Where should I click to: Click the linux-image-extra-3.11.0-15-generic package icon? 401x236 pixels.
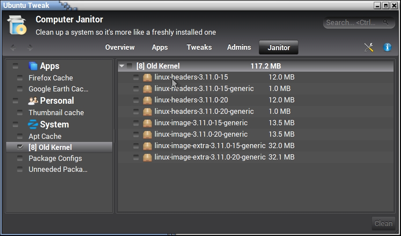[x=147, y=146]
